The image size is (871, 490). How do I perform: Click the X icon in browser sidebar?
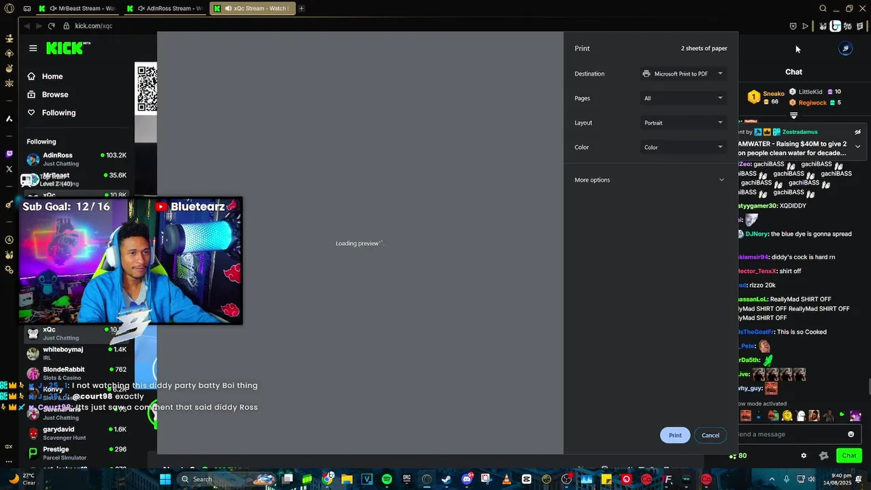pos(9,169)
